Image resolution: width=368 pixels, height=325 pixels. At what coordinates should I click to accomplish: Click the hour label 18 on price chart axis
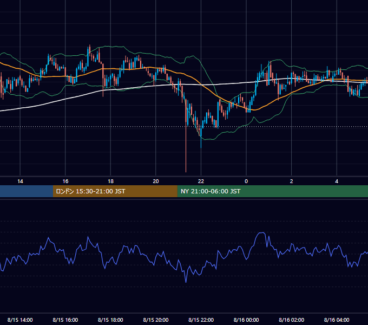coord(110,181)
